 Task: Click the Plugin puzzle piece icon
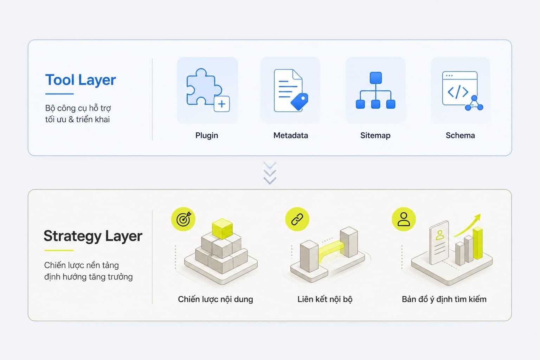click(208, 90)
